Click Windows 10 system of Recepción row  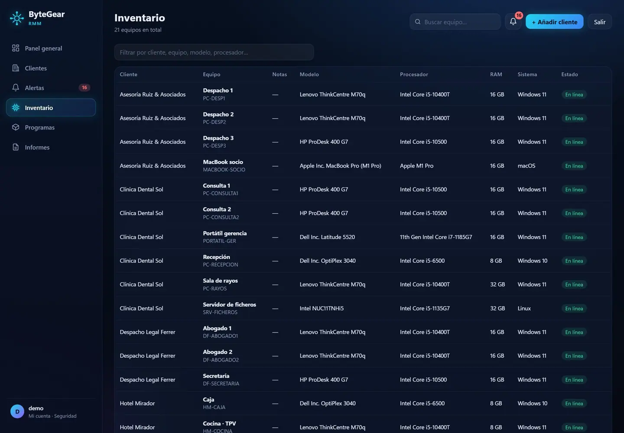(x=533, y=261)
